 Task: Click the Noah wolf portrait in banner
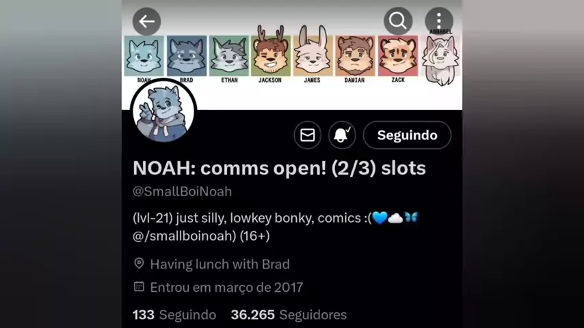[144, 56]
